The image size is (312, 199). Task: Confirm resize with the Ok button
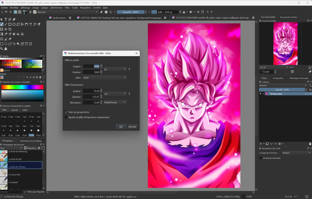tap(121, 127)
